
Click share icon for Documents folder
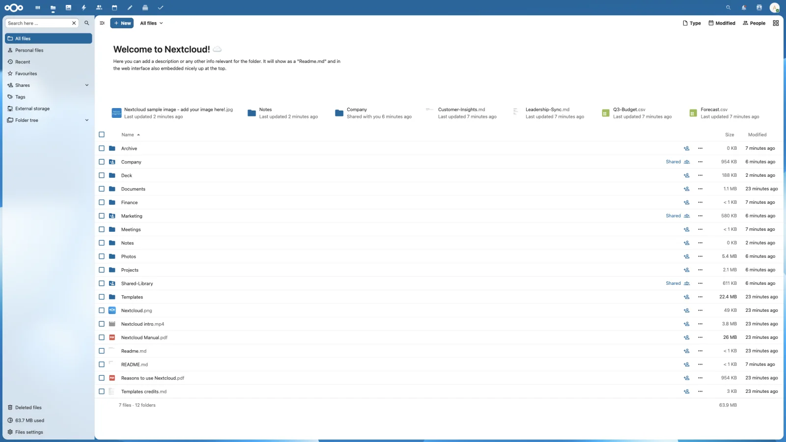coord(686,189)
